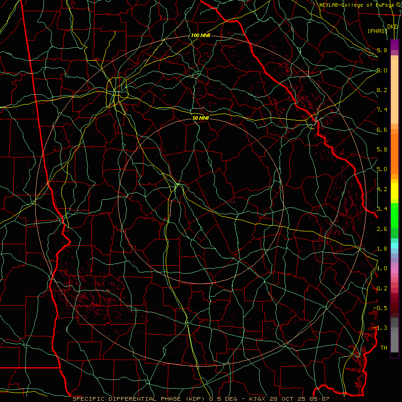Pick the cyan colorbar segment

(394, 246)
